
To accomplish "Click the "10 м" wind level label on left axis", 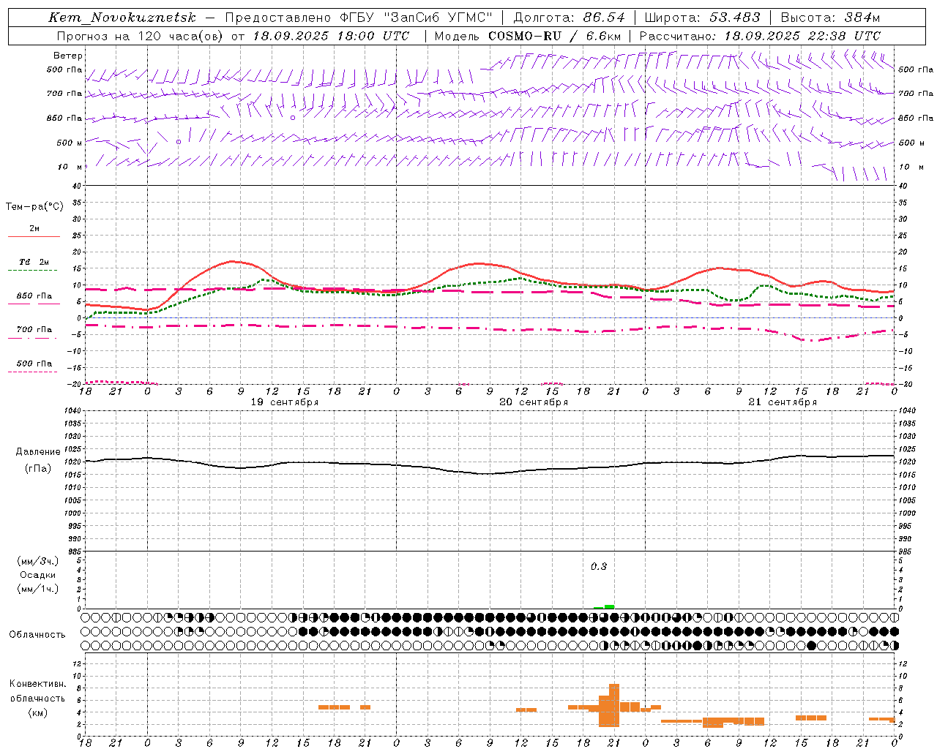I will click(70, 167).
